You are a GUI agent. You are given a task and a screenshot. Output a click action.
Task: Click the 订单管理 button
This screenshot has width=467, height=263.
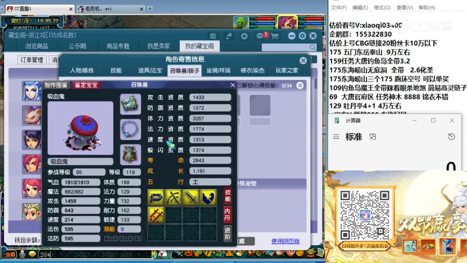pyautogui.click(x=32, y=60)
